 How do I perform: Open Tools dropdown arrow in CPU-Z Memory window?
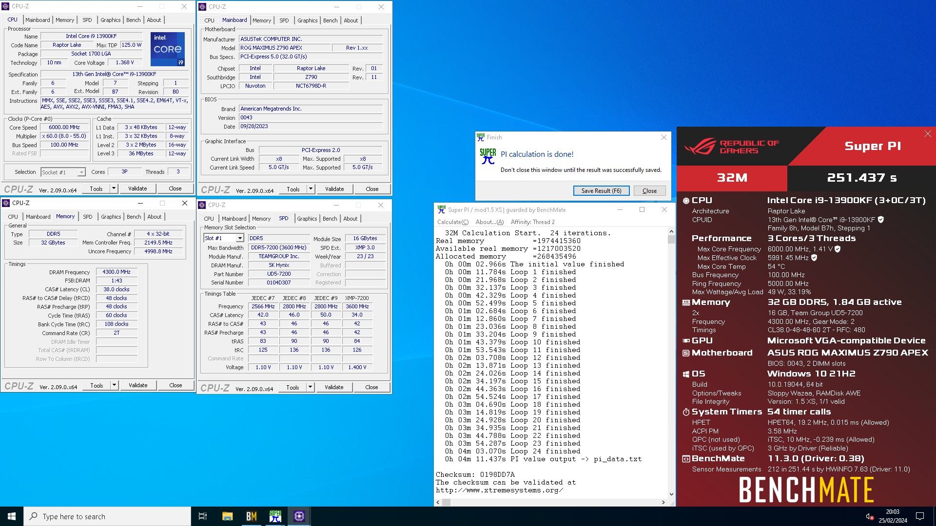point(114,385)
